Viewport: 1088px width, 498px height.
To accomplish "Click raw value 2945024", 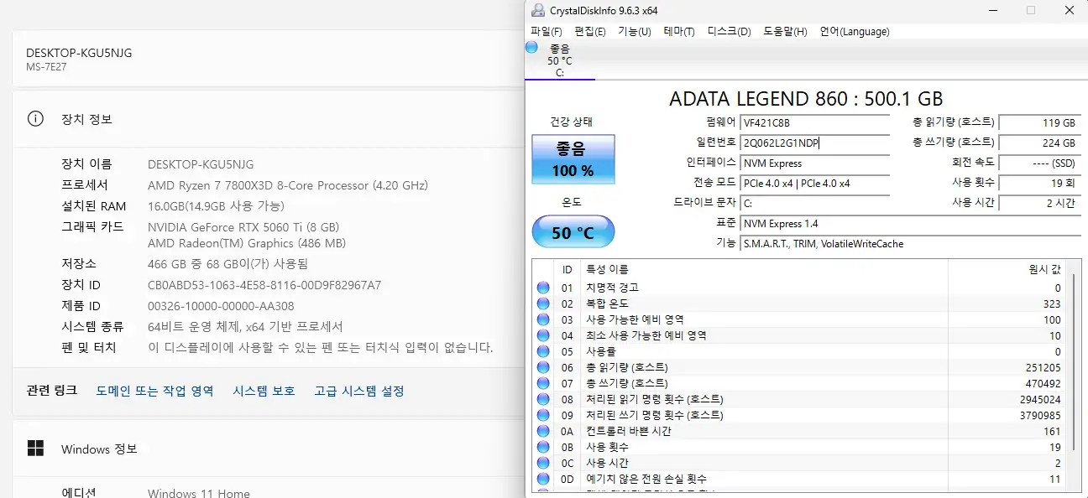I will 1041,399.
